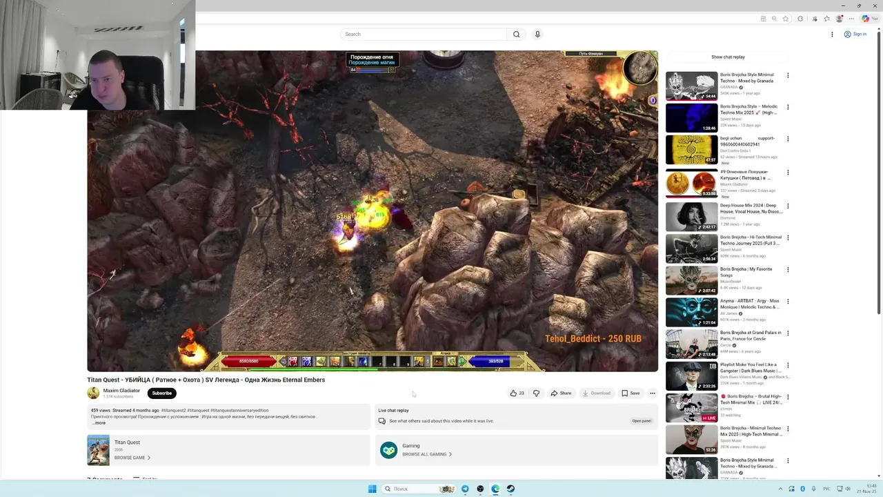Click the Titan Quest video player
The image size is (883, 497).
tap(373, 211)
